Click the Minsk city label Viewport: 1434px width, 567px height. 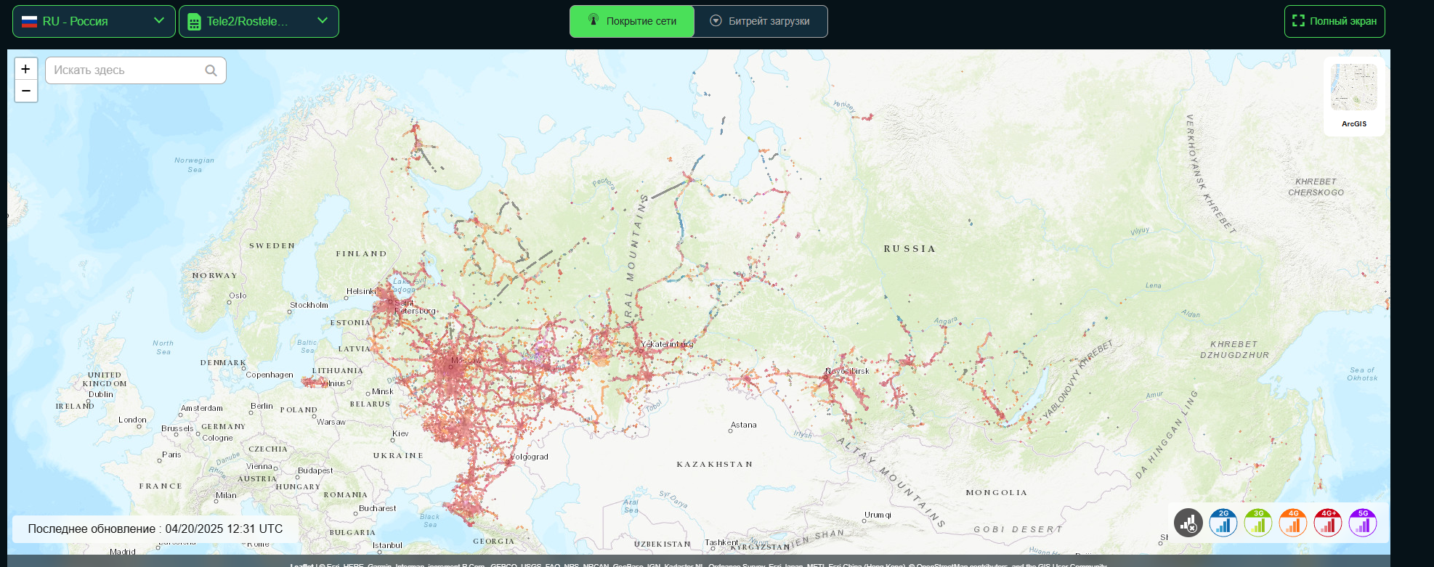pyautogui.click(x=382, y=391)
